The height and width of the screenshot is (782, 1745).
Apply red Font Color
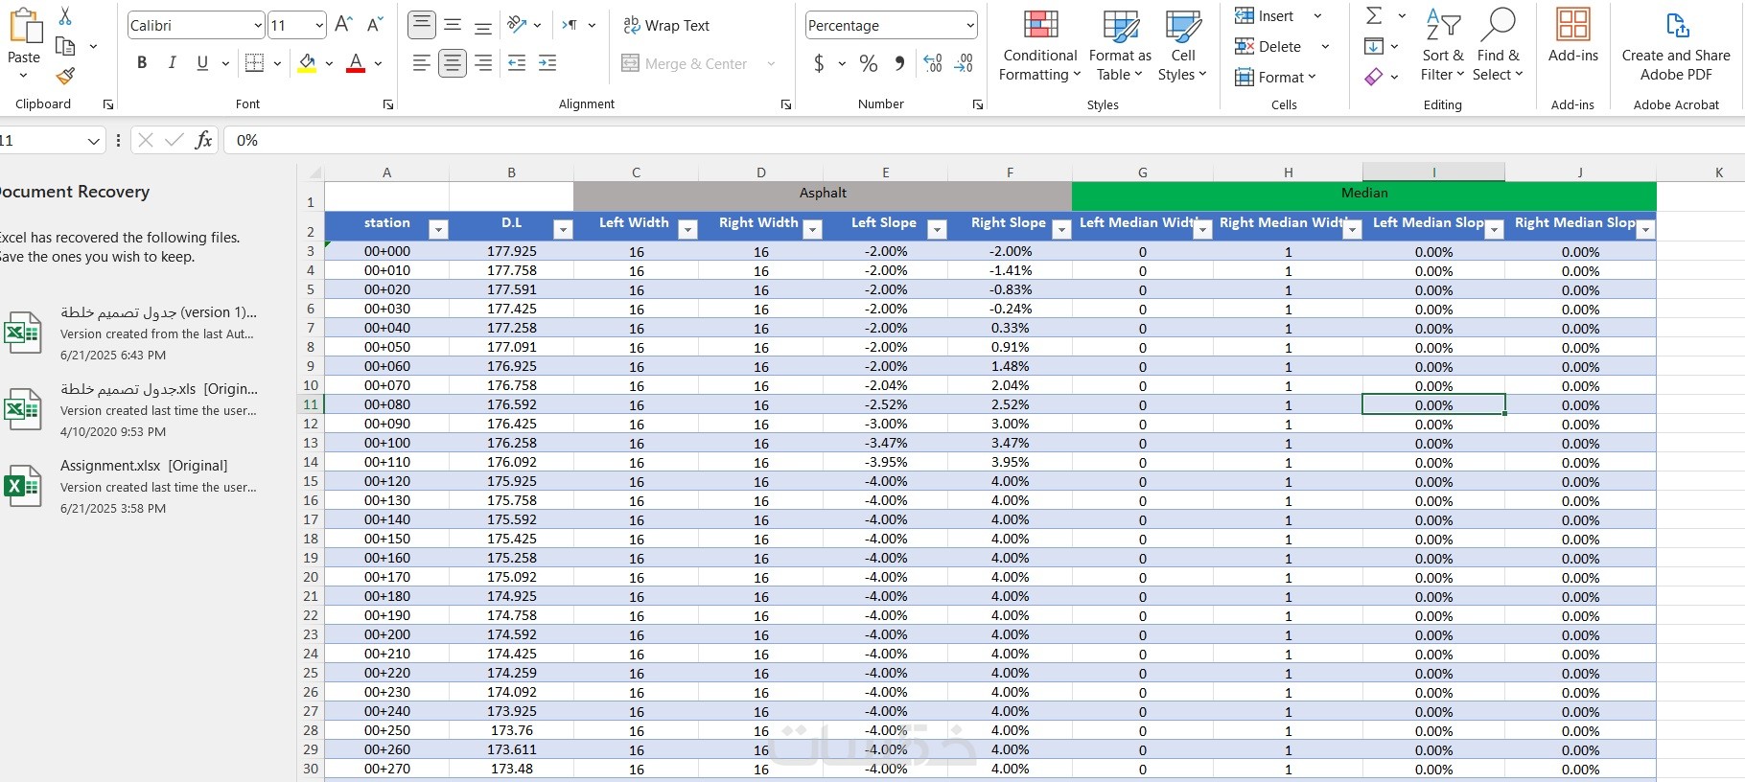coord(356,63)
